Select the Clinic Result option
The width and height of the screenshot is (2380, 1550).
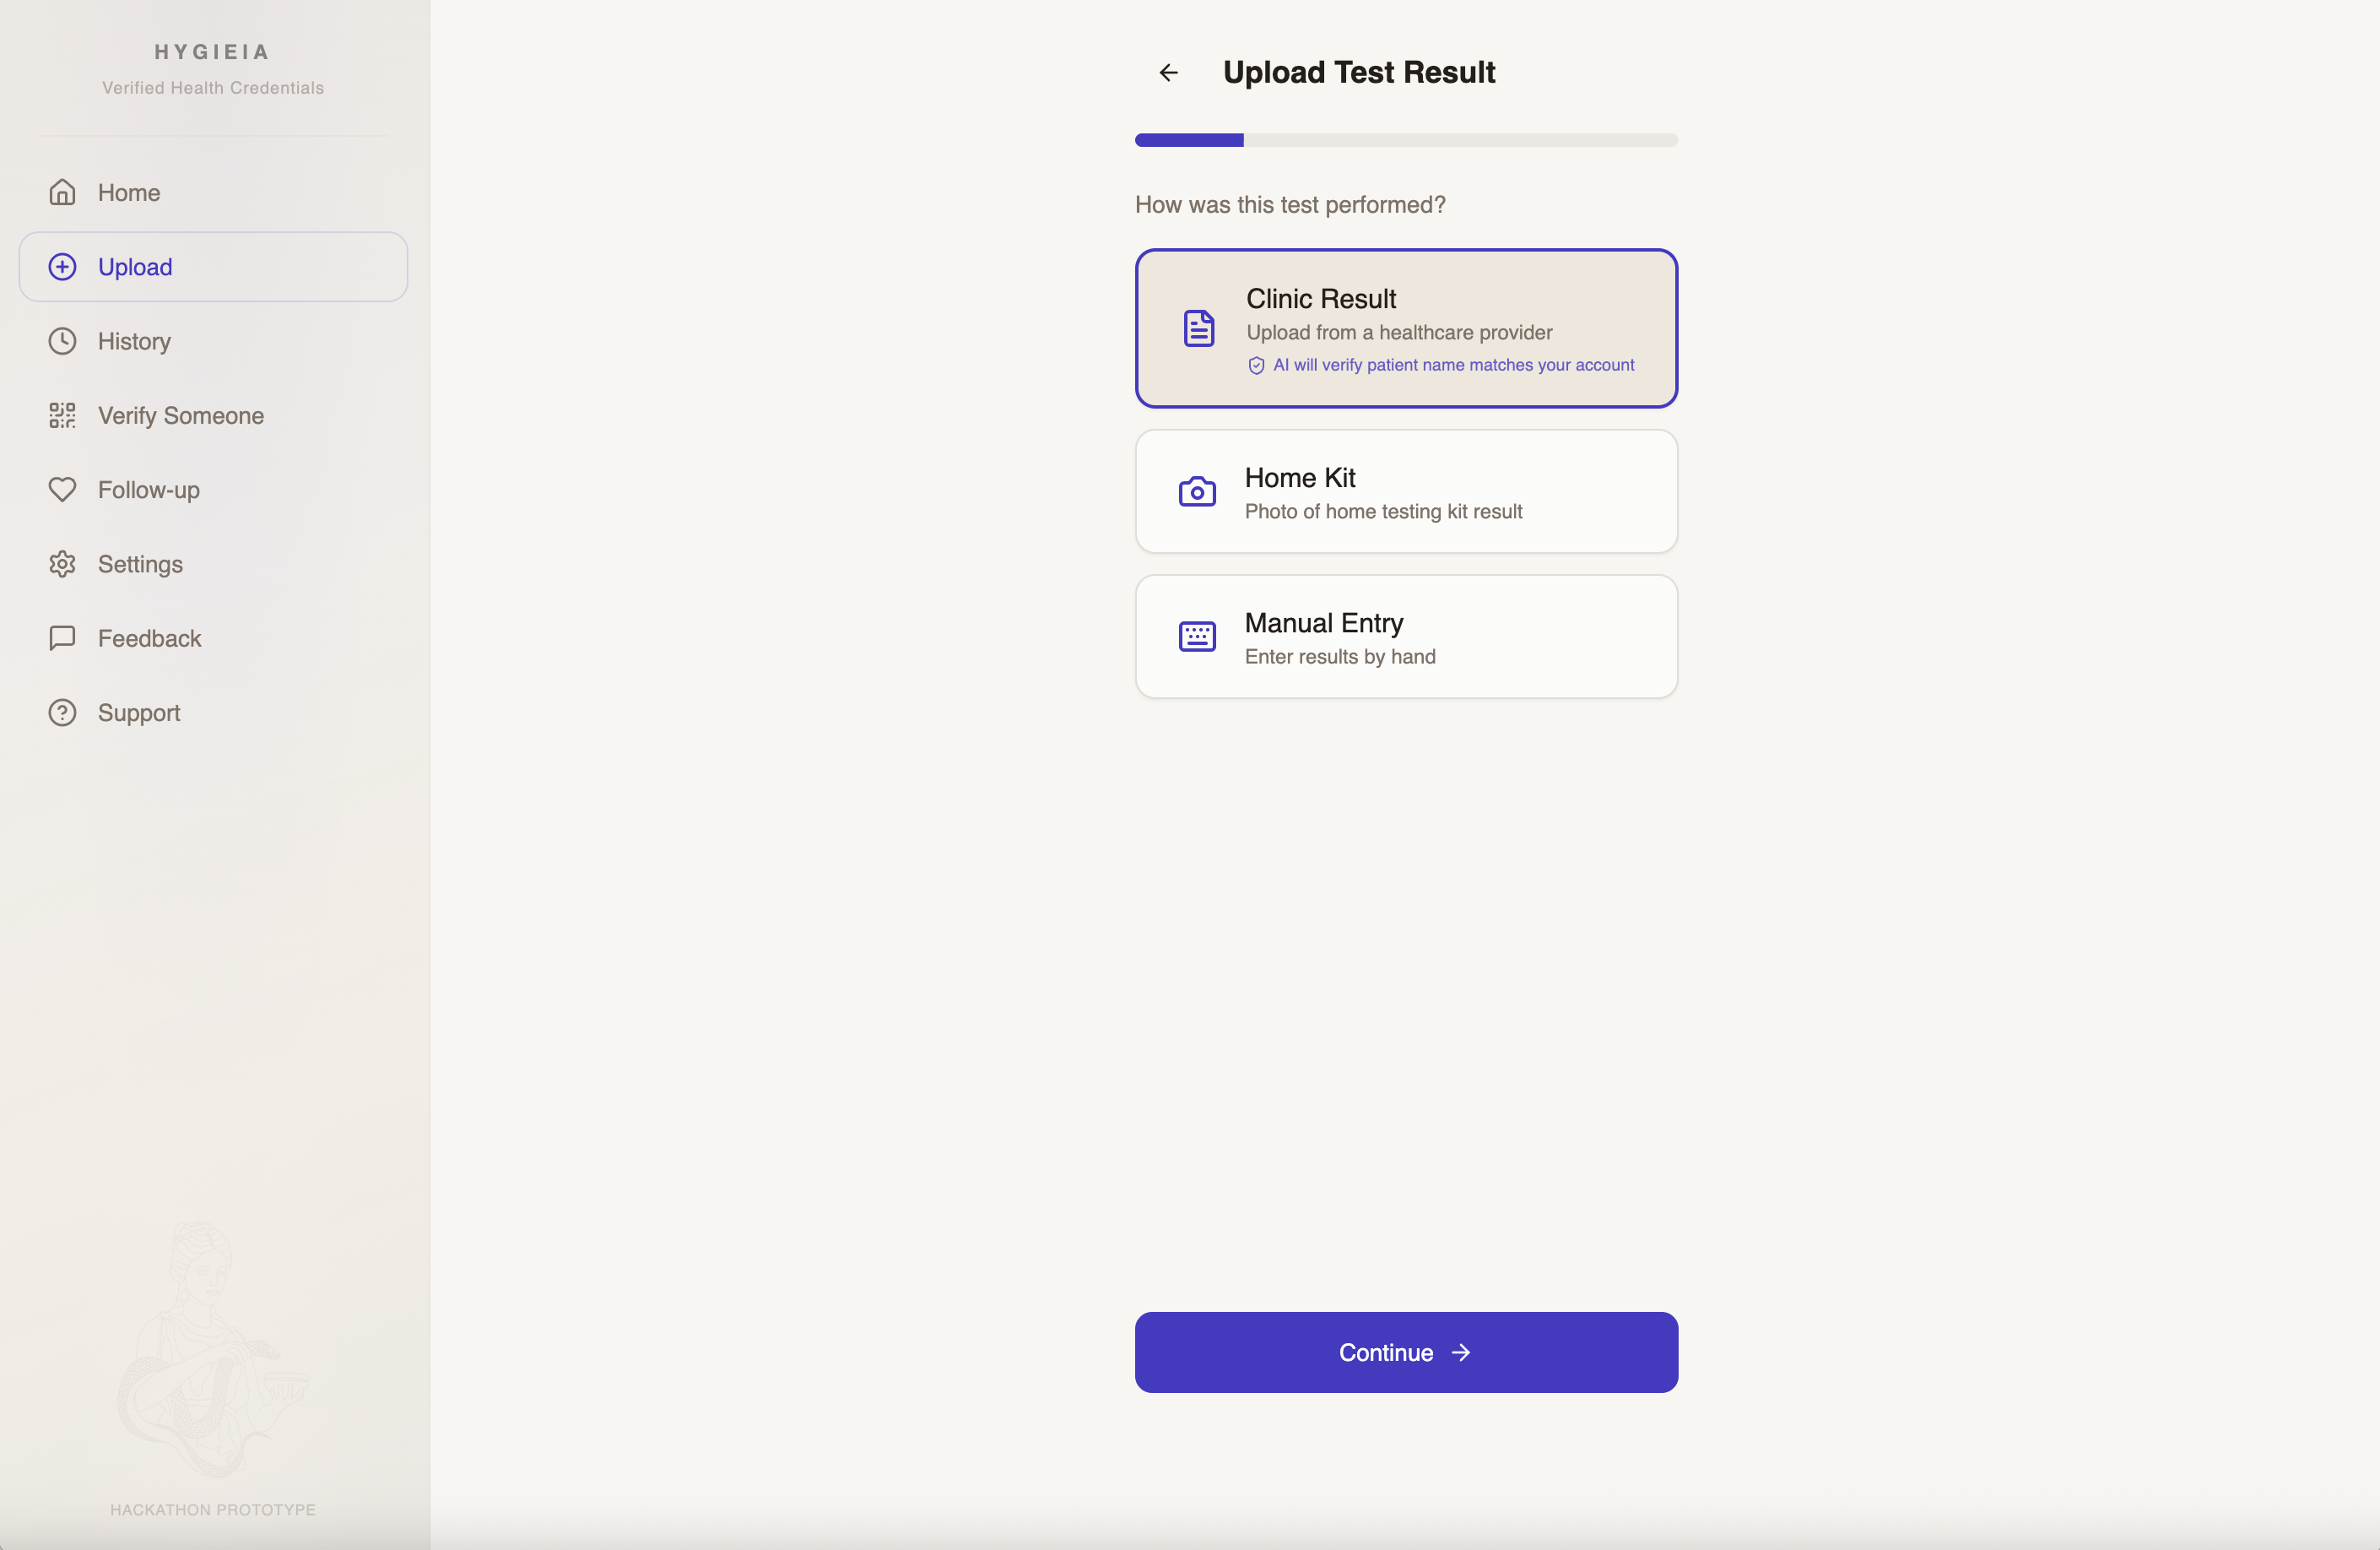[1405, 328]
